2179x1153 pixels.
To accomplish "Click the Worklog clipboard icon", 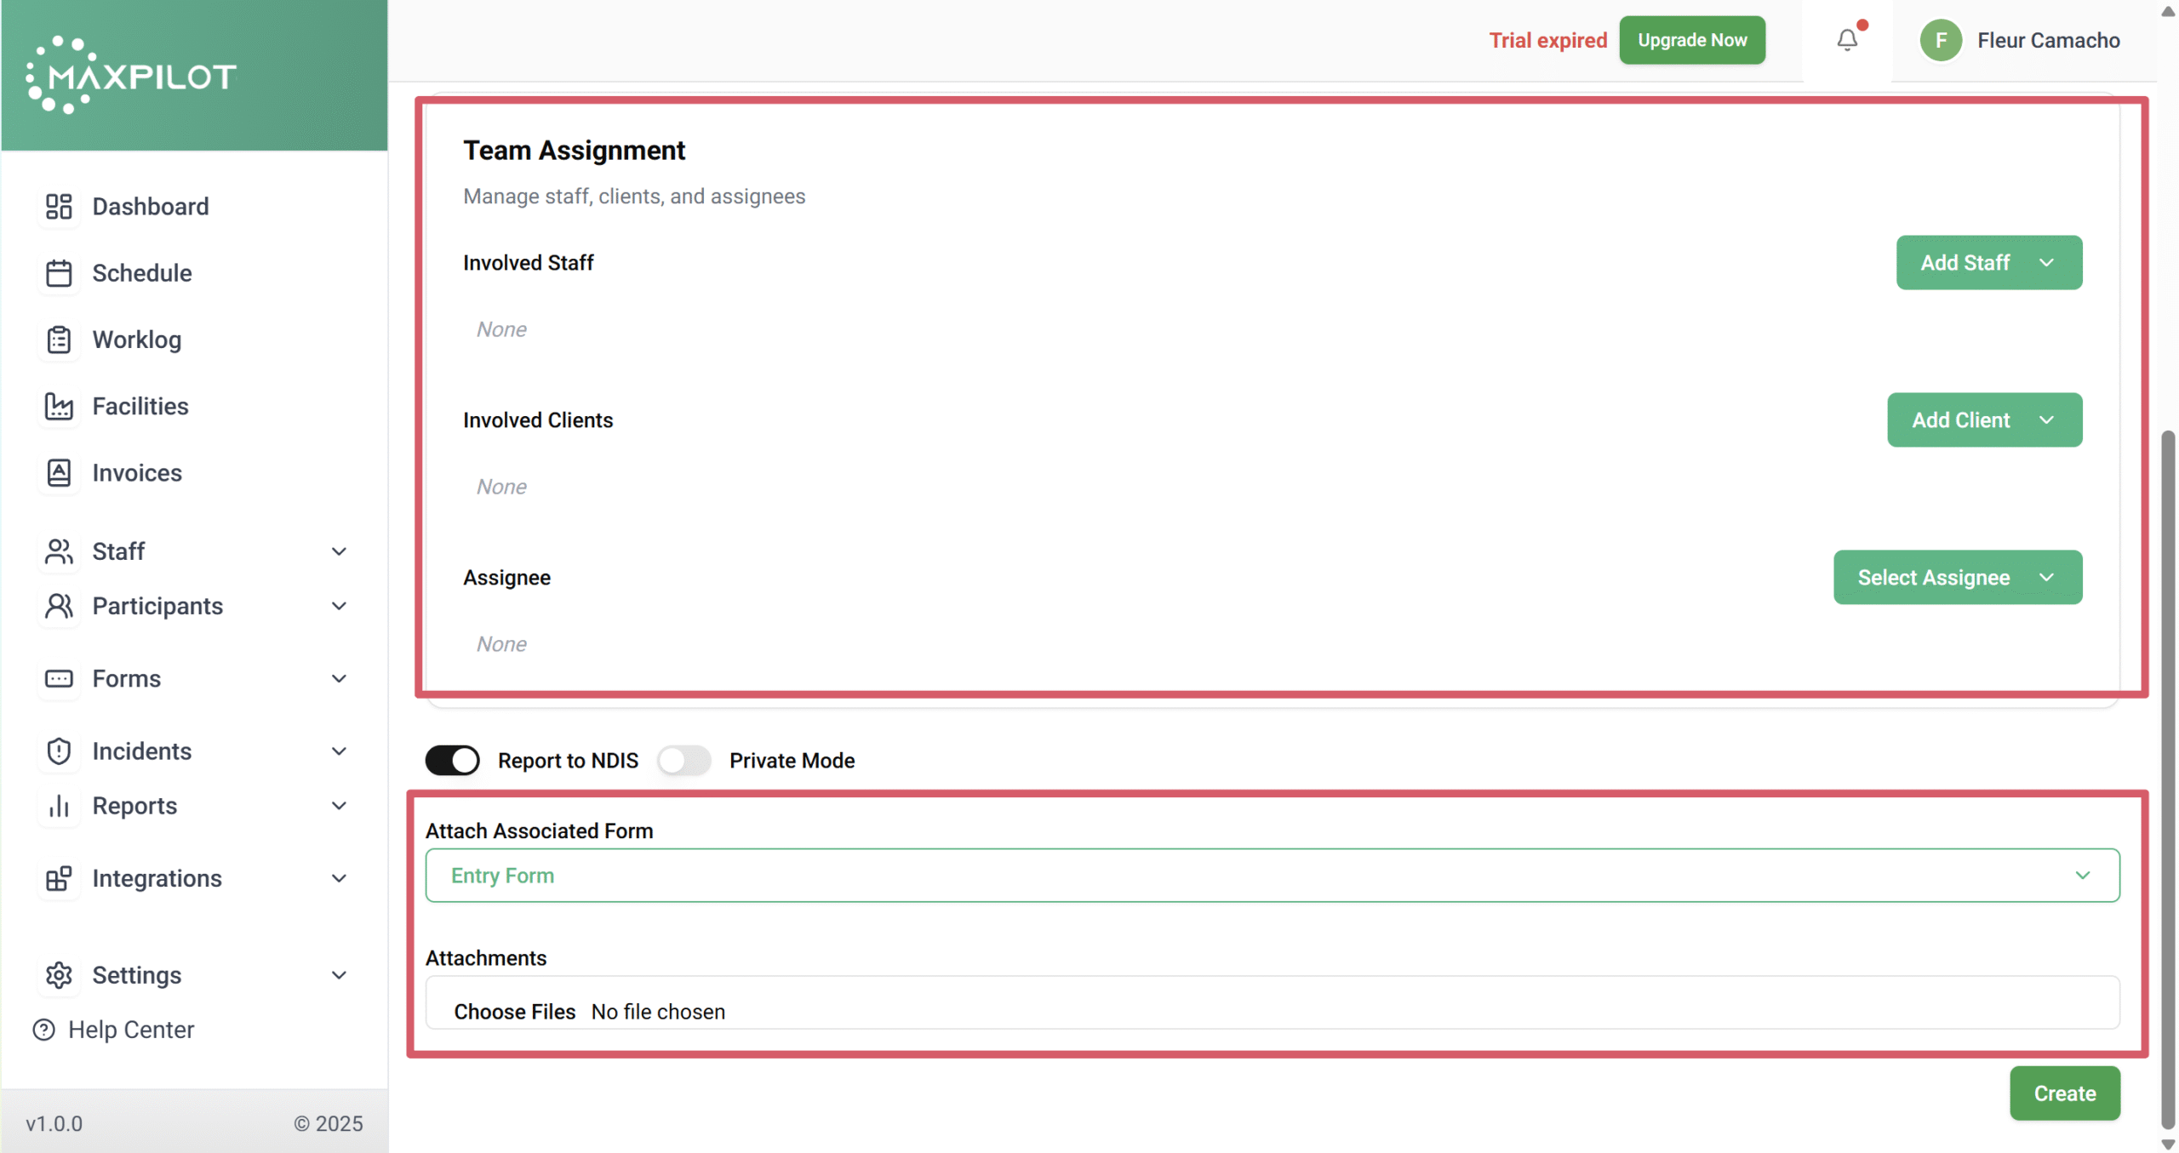I will click(59, 340).
